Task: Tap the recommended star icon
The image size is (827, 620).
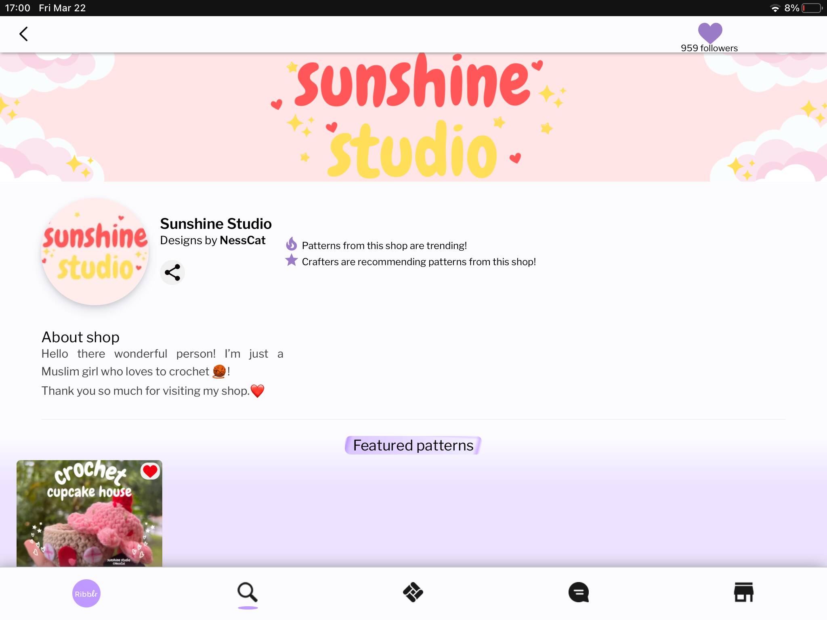Action: click(291, 260)
